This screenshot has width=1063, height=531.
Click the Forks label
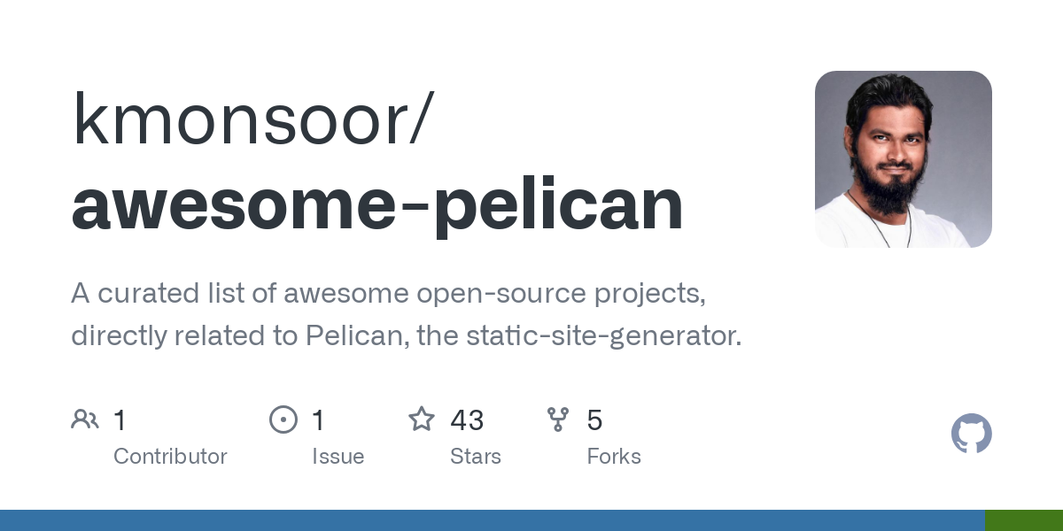(614, 457)
